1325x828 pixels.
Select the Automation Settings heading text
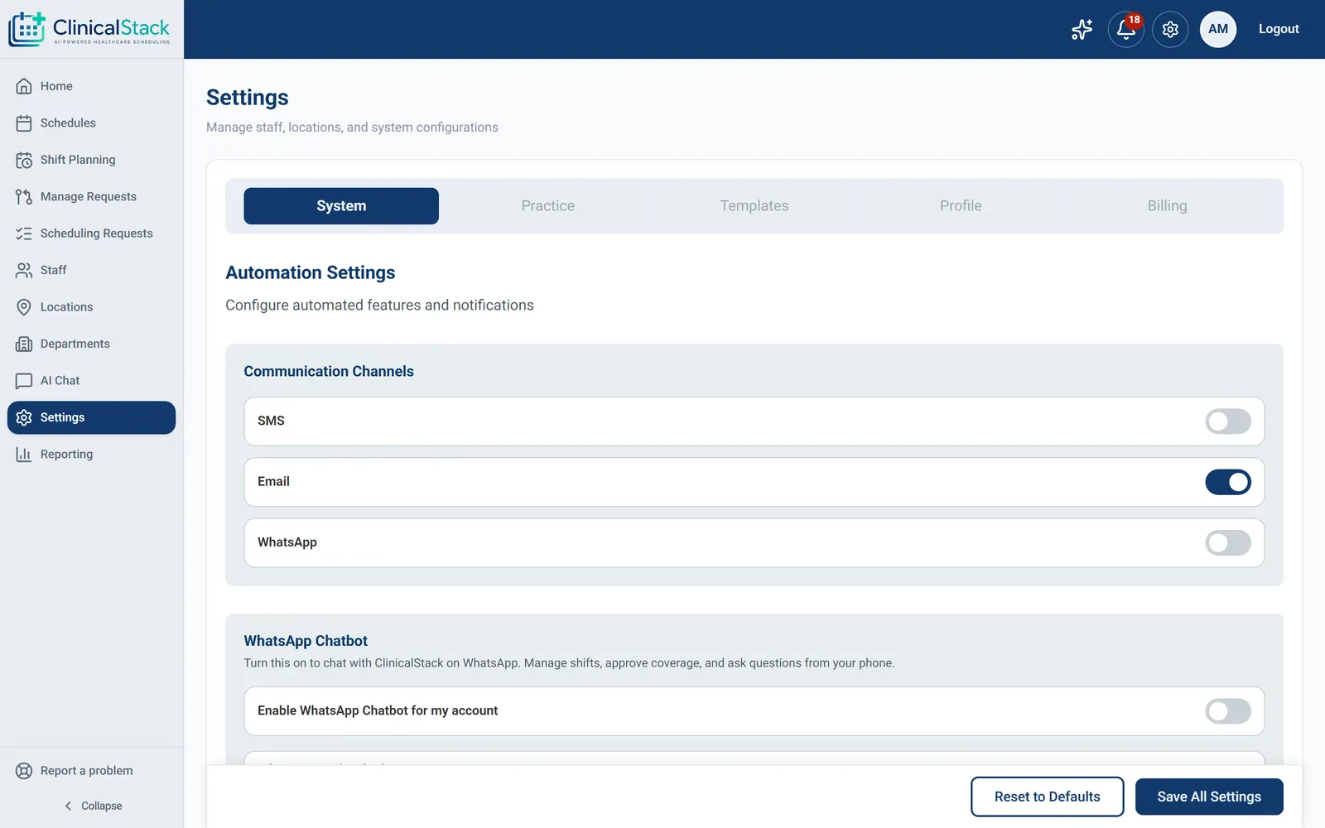(311, 272)
